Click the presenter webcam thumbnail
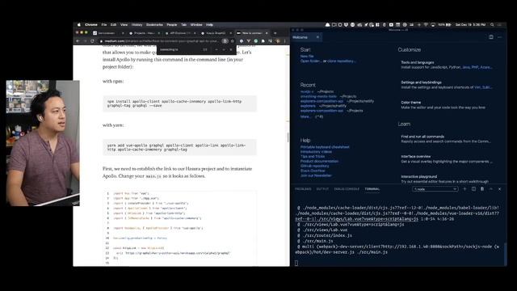517x291 pixels. pyautogui.click(x=43, y=143)
